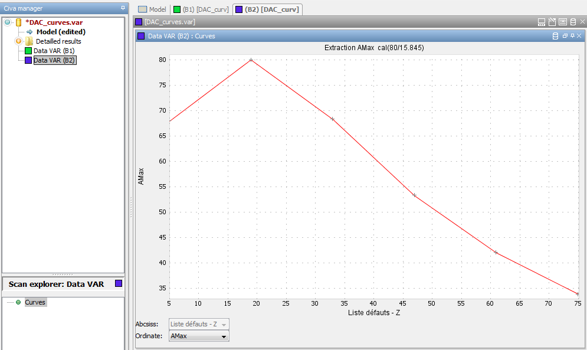The width and height of the screenshot is (587, 350).
Task: Restore the Data VAR (B2) Curves window
Action: pos(565,36)
